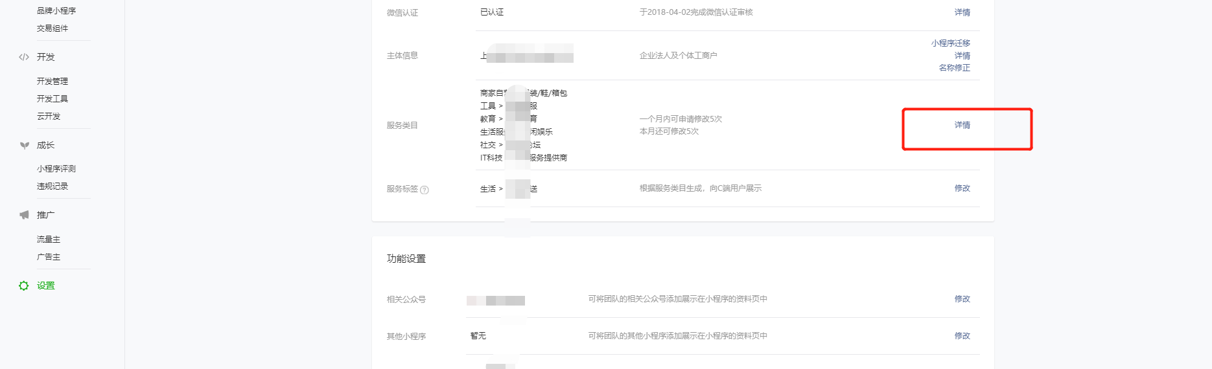Select 交易组件 in the sidebar
The height and width of the screenshot is (369, 1212).
[x=52, y=28]
